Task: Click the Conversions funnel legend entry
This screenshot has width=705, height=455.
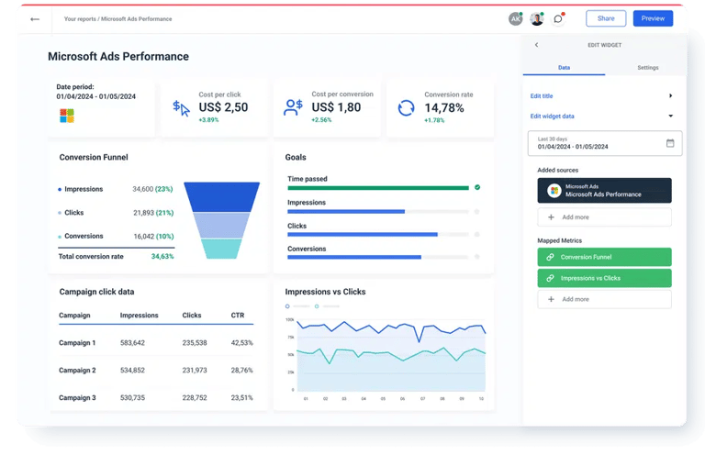Action: [81, 236]
